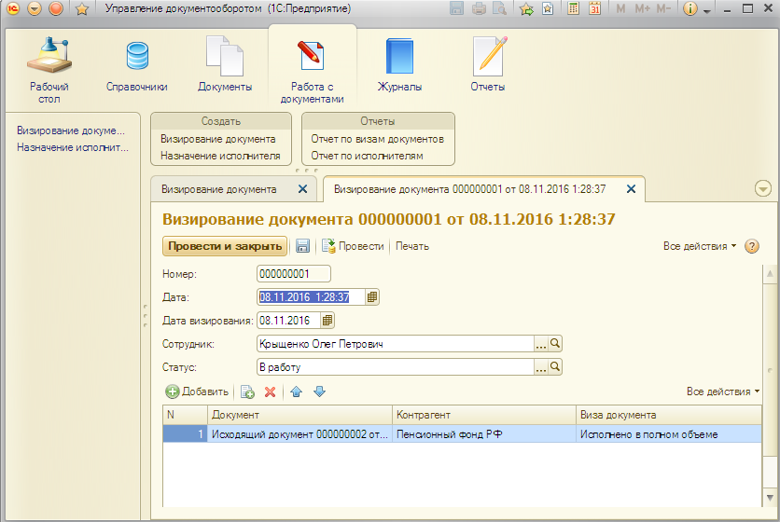Create a new Визирование документа
This screenshot has height=522, width=780.
point(218,139)
